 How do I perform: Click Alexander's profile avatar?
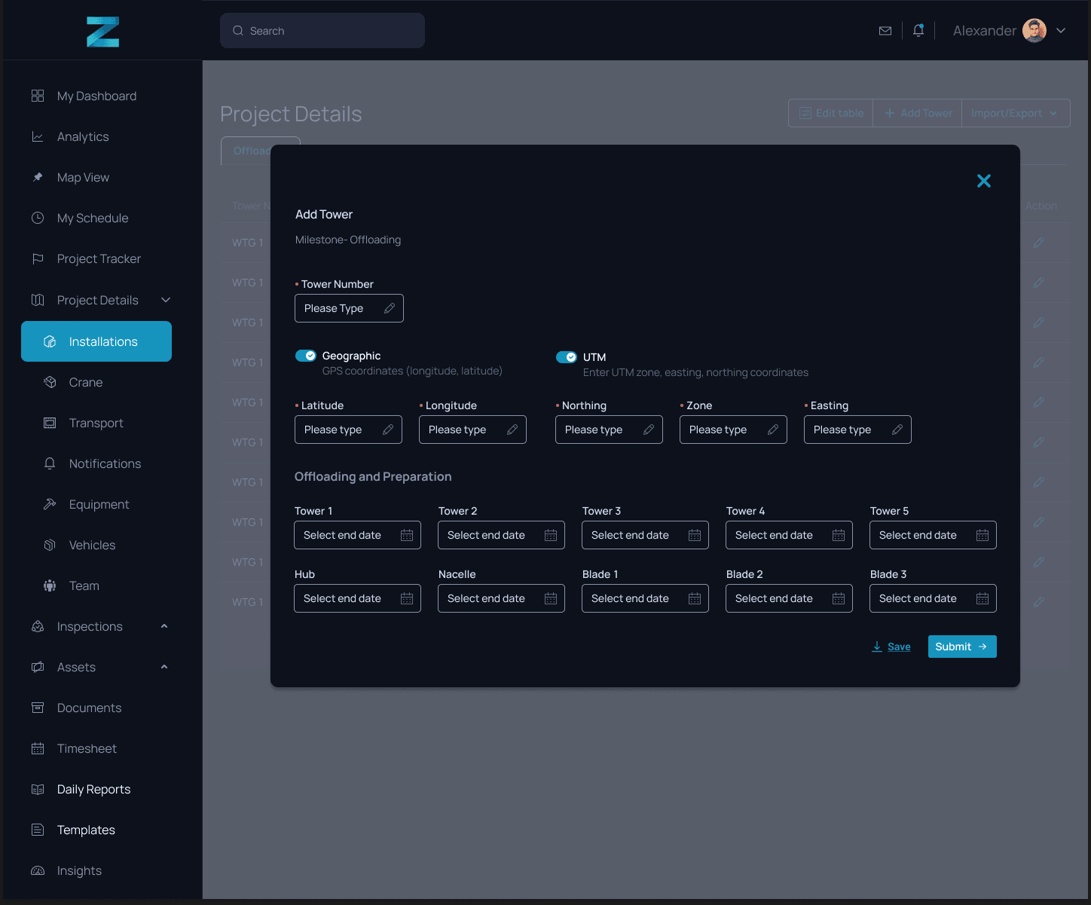tap(1034, 31)
